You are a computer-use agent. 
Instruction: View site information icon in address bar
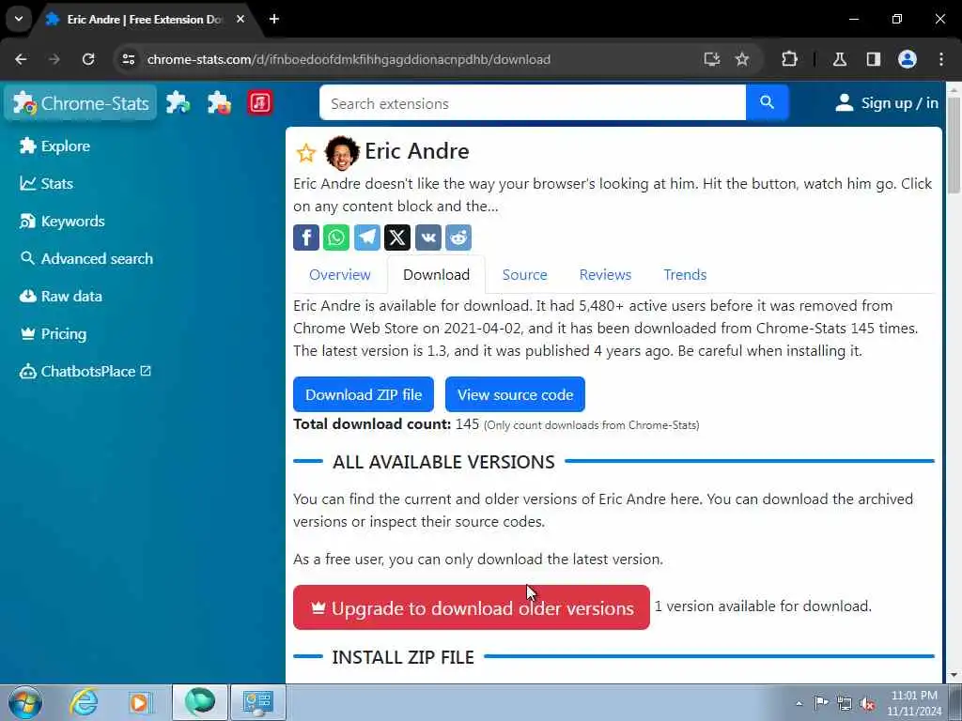coord(128,59)
